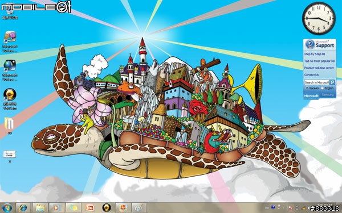Viewport: 342px width, 213px height.
Task: Launch Internet Explorer from the taskbar
Action: (x=23, y=208)
